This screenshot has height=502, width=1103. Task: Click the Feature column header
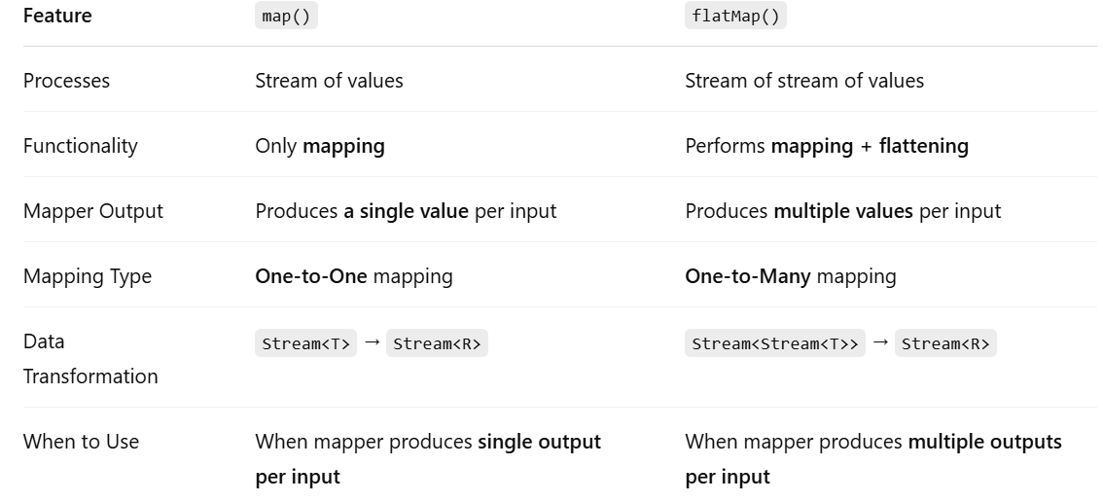coord(57,17)
